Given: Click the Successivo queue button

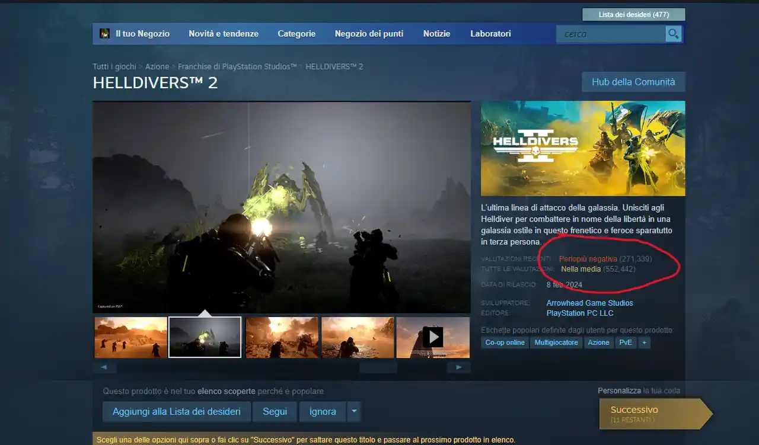Looking at the screenshot, I should point(655,413).
